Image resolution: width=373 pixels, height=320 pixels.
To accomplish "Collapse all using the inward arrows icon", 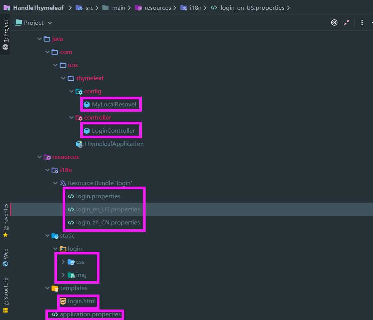I will click(347, 22).
